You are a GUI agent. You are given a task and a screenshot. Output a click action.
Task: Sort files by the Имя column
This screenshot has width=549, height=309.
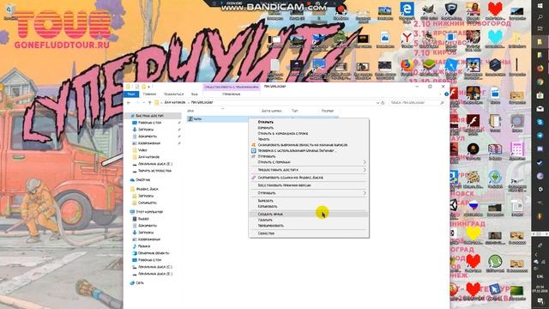click(x=190, y=111)
